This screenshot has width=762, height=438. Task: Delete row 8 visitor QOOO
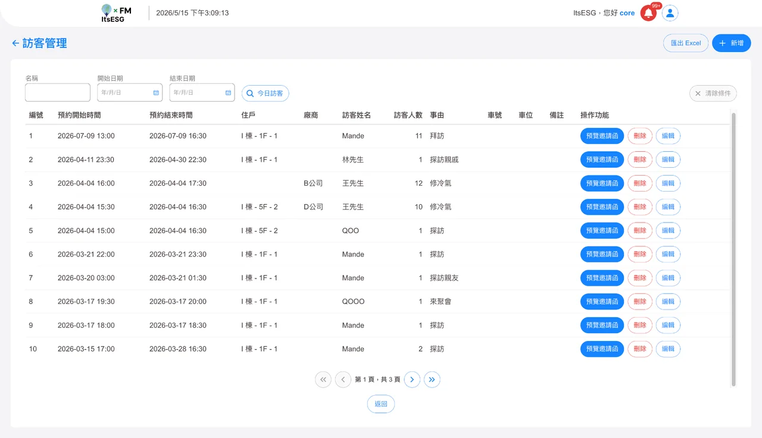[640, 302]
